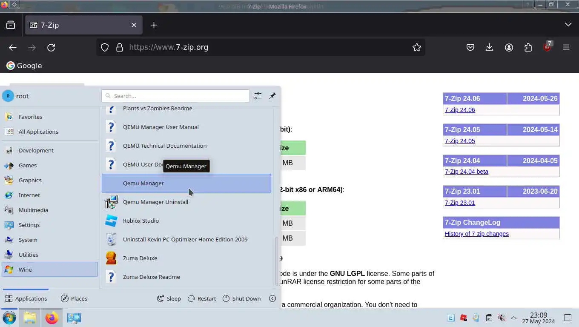Open Qemu Manager Uninstall entry
Image resolution: width=579 pixels, height=327 pixels.
(186, 202)
